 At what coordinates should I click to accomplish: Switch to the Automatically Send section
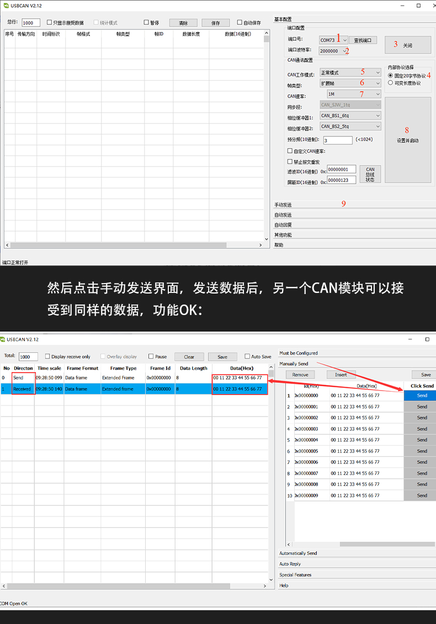298,553
